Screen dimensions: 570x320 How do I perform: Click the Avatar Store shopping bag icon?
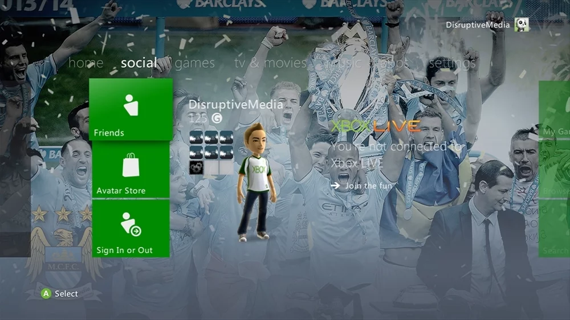click(x=131, y=165)
